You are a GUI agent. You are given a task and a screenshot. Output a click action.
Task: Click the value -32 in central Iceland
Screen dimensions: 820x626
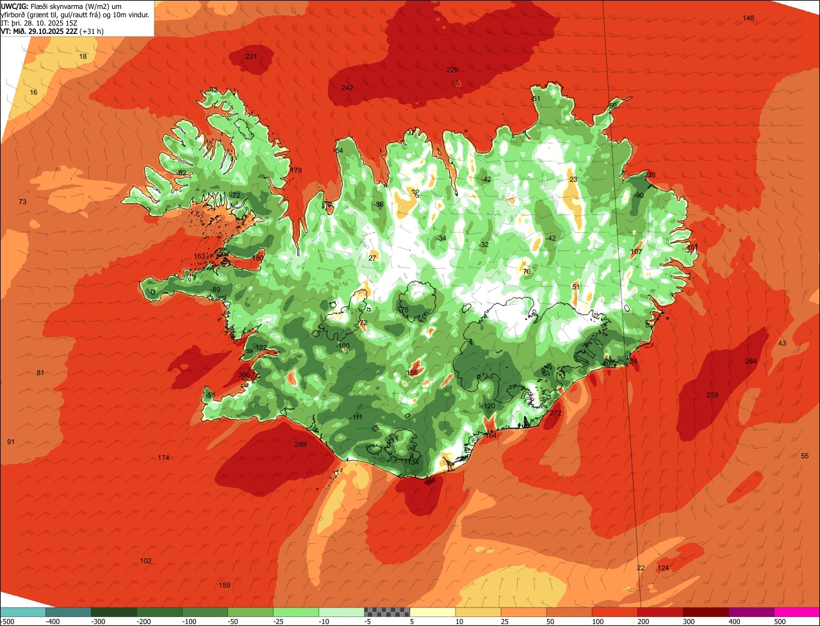(483, 245)
